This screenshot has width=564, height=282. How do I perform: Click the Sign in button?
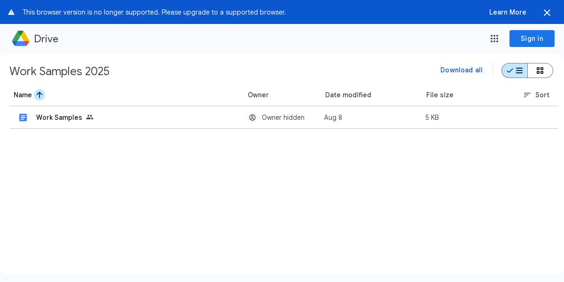pos(532,39)
